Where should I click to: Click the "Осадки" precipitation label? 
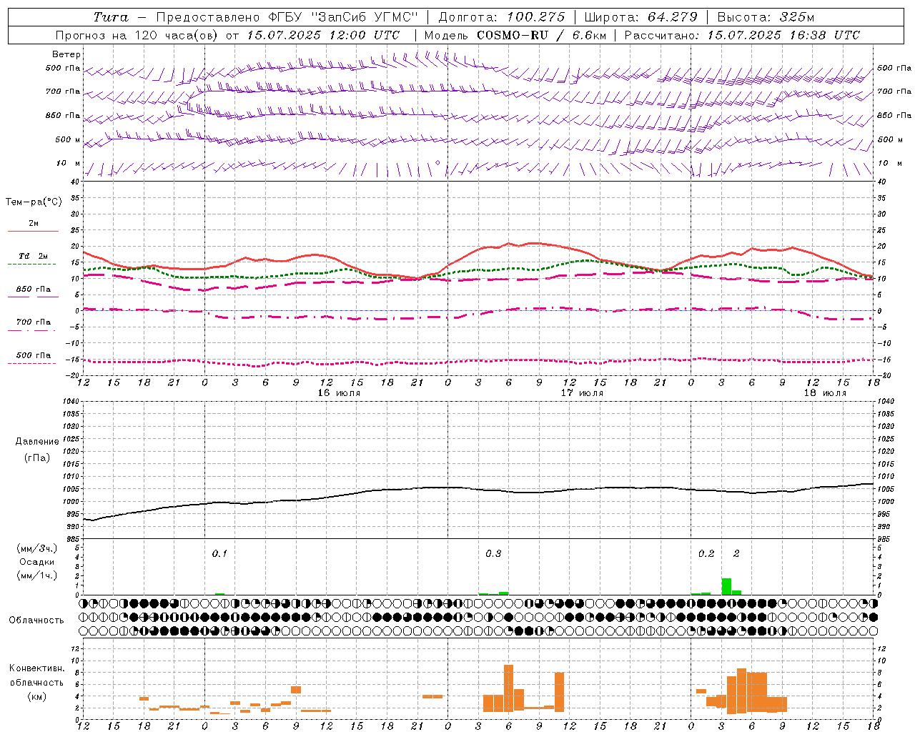[x=36, y=562]
